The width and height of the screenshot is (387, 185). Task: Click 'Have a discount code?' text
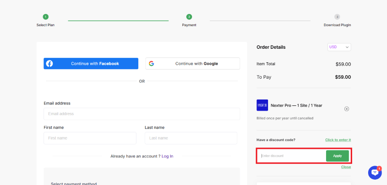click(276, 140)
